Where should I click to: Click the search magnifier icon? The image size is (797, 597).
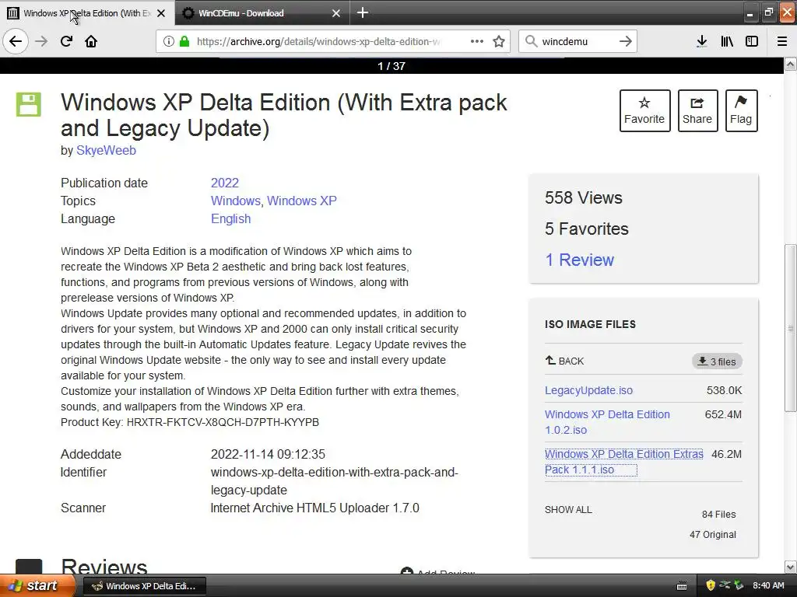click(531, 41)
